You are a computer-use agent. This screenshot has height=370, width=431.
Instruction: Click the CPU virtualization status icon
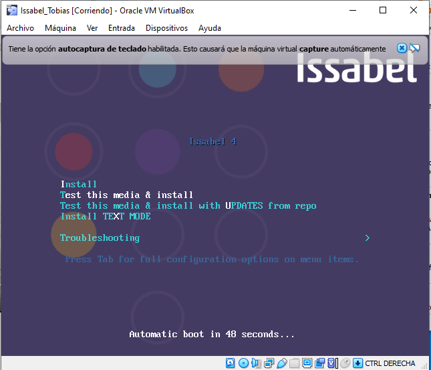(x=332, y=363)
